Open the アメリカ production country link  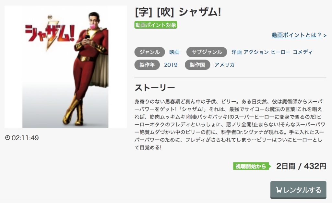pos(224,65)
